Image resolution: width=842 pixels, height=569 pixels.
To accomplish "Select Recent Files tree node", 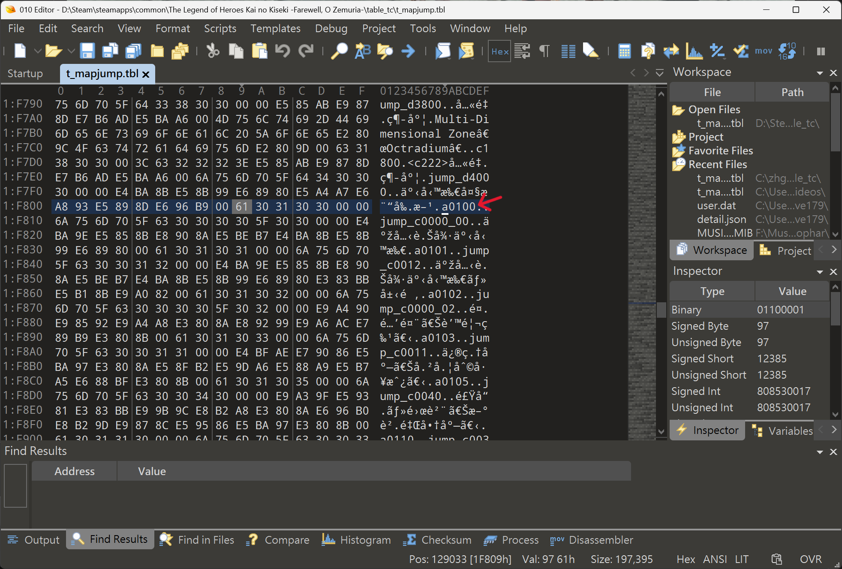I will point(718,164).
